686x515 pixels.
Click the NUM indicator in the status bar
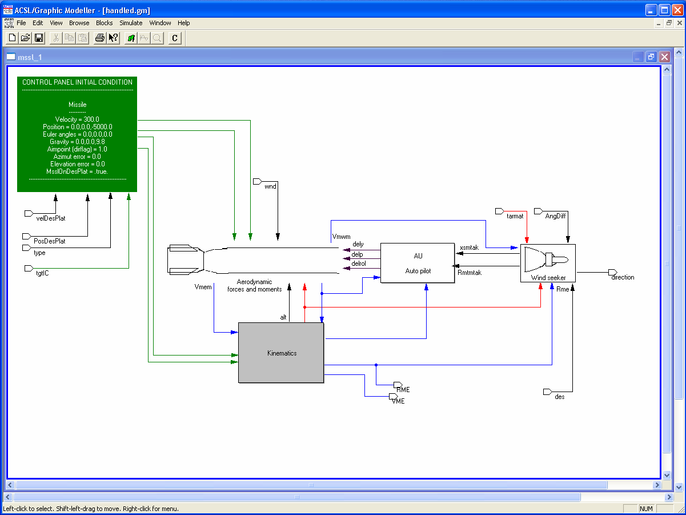[646, 509]
